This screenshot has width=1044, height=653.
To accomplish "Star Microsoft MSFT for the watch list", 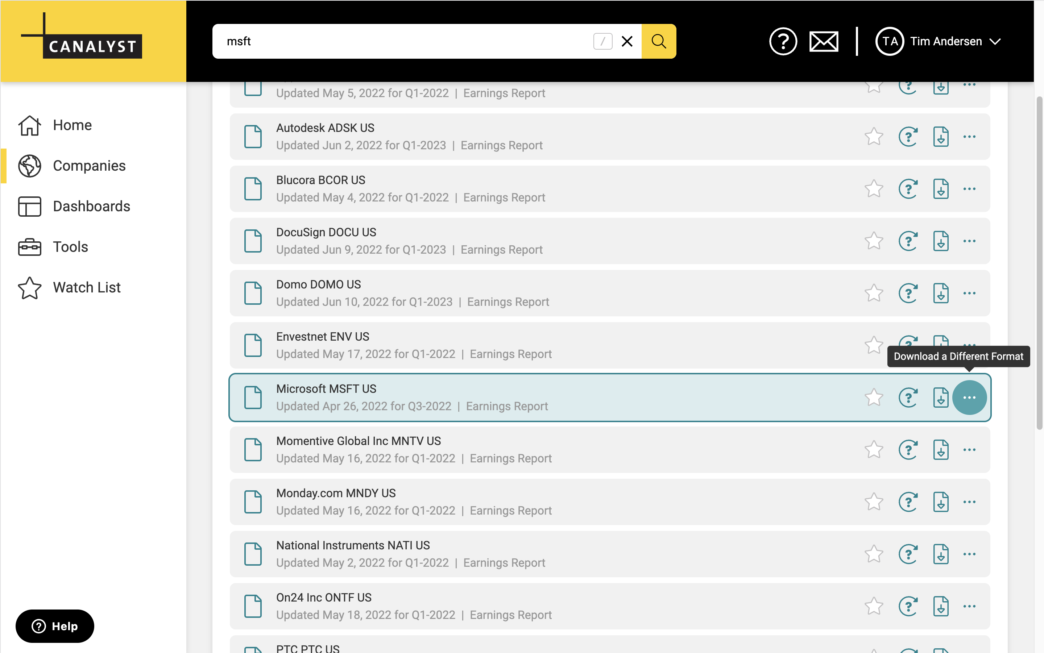I will (874, 397).
